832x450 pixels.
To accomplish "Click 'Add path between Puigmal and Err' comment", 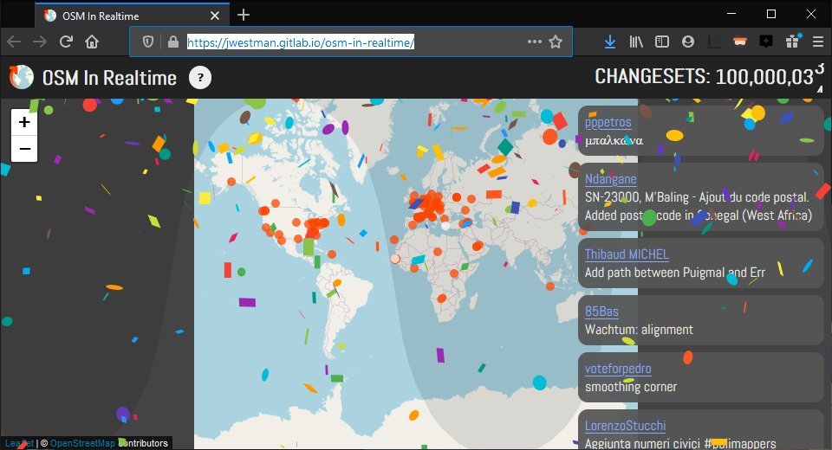I will [675, 273].
